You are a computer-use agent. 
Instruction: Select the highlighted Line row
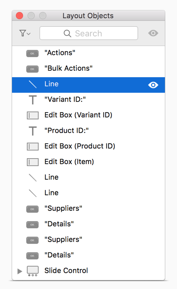click(89, 85)
